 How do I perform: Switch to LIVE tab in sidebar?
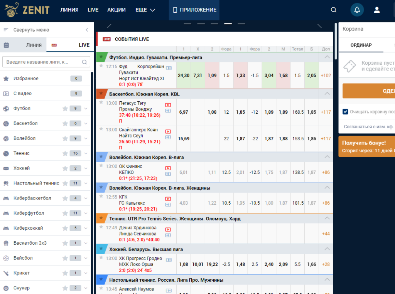point(70,45)
